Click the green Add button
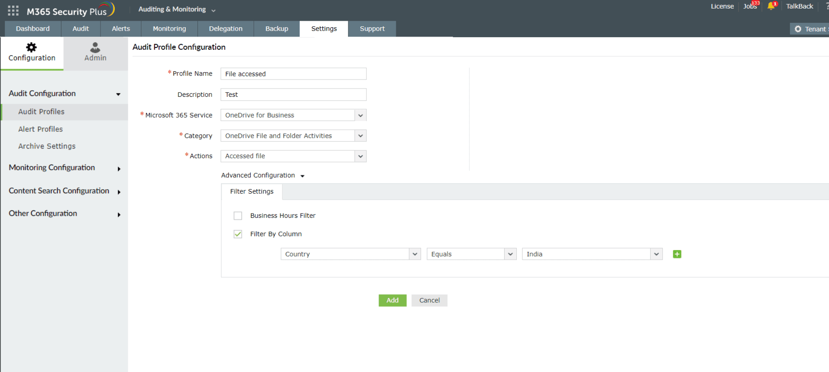Image resolution: width=829 pixels, height=372 pixels. 392,300
